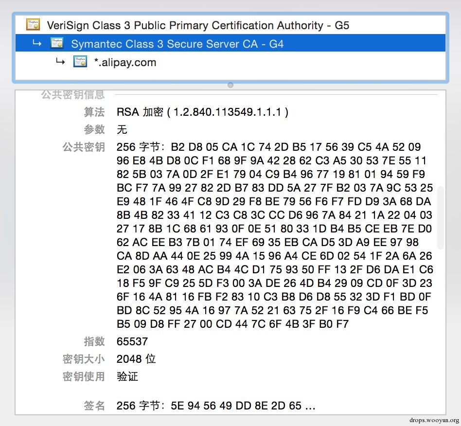Click the key size value 2048 位
The image size is (461, 426).
(x=136, y=359)
